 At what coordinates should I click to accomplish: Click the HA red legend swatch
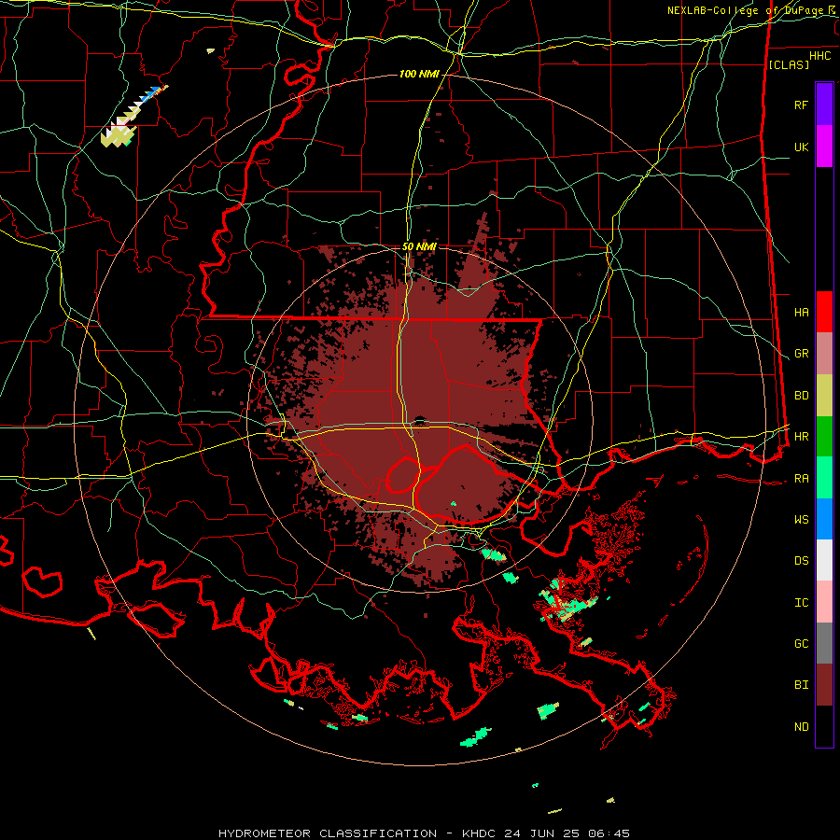click(x=824, y=312)
